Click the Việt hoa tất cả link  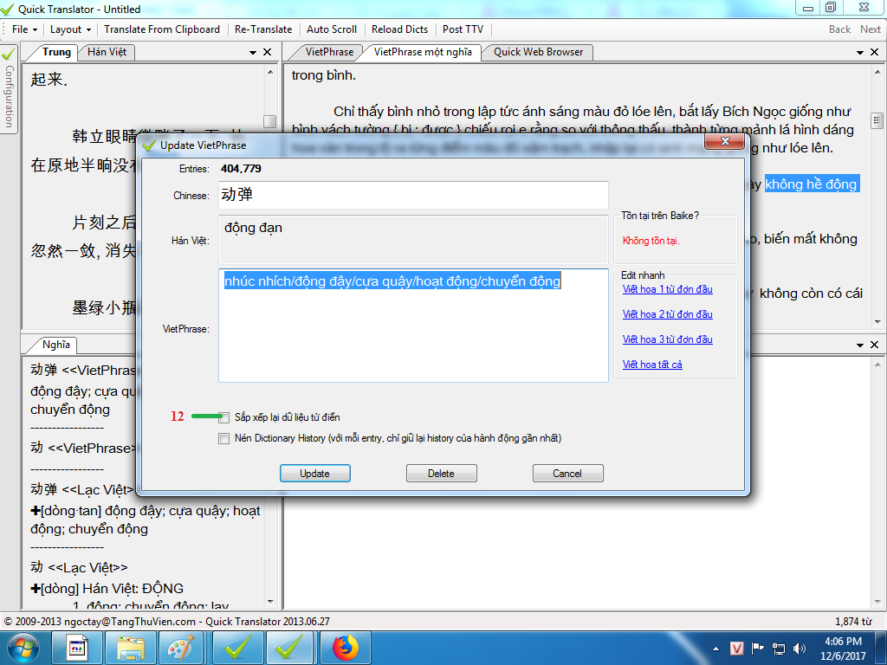pyautogui.click(x=652, y=365)
